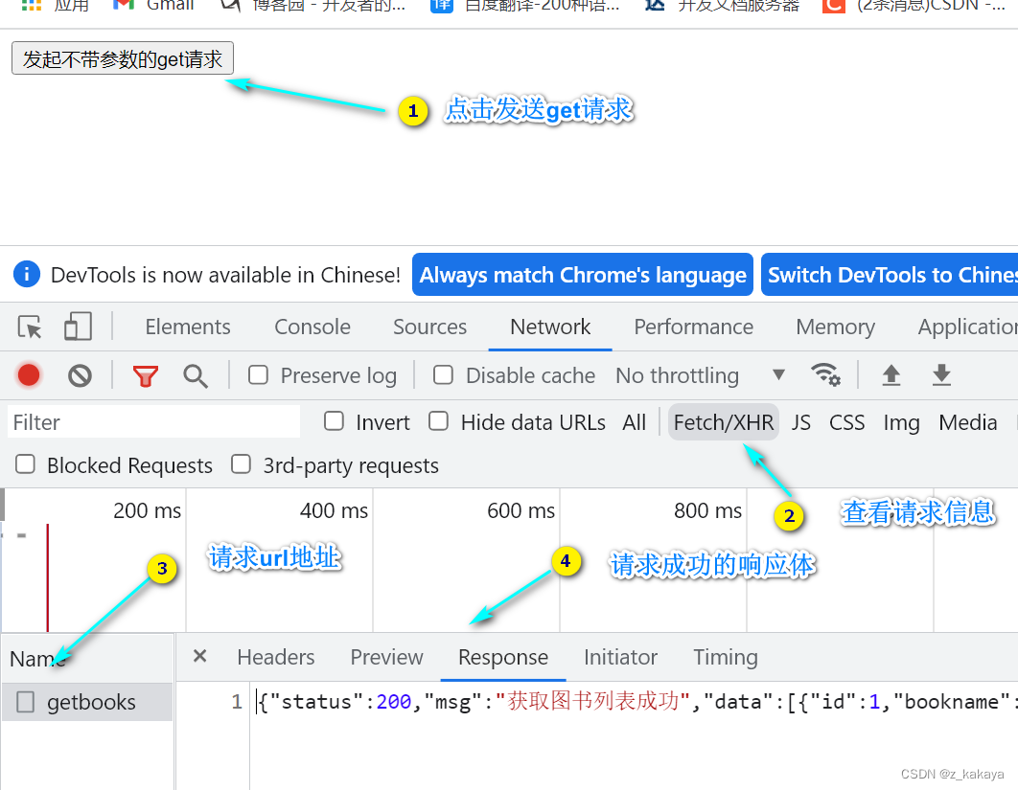The image size is (1018, 790).
Task: Open the Memory panel
Action: (836, 327)
